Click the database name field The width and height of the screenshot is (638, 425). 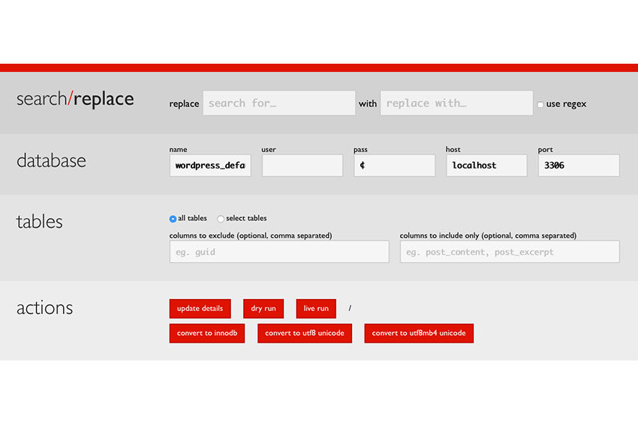(x=210, y=166)
